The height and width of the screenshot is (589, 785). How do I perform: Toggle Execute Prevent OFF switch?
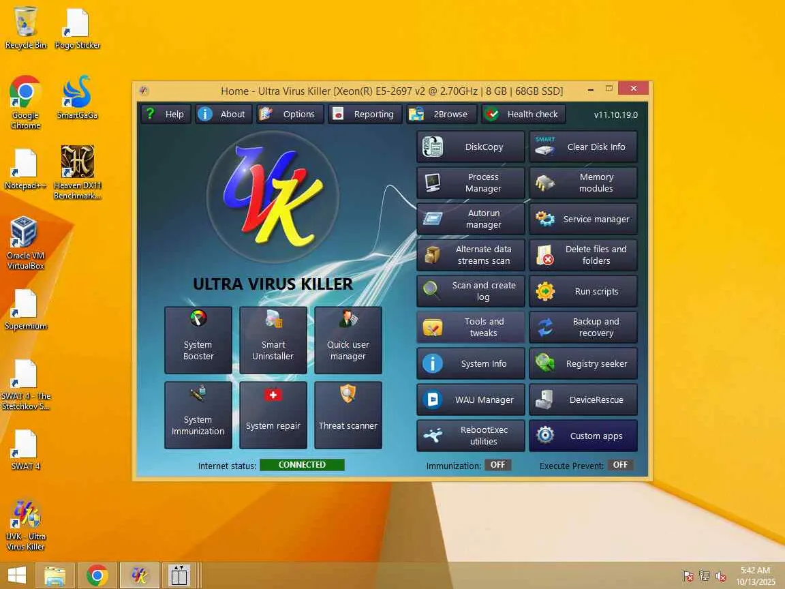tap(620, 466)
